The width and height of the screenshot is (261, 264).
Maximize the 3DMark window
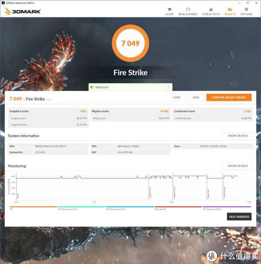click(248, 3)
